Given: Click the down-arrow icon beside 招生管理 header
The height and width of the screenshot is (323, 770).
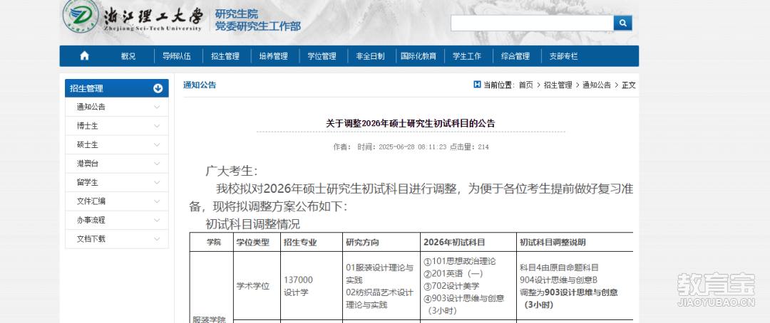Looking at the screenshot, I should pyautogui.click(x=158, y=88).
